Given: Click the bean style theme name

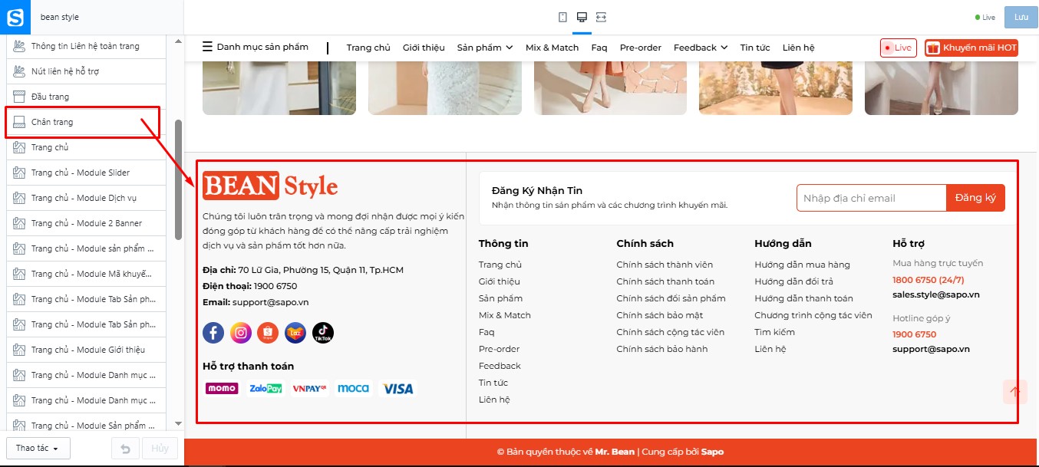Looking at the screenshot, I should tap(60, 17).
